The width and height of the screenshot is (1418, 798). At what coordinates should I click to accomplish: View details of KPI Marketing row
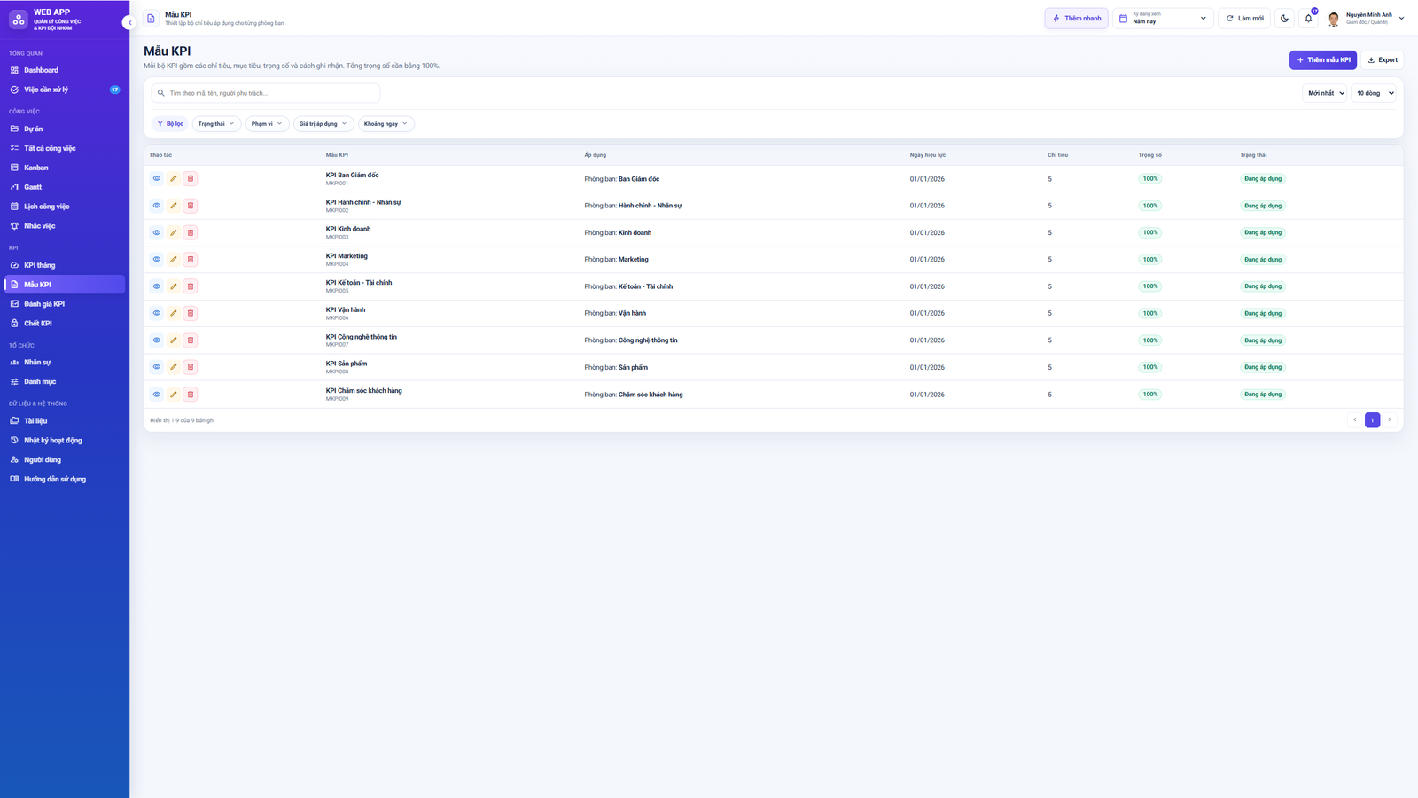pos(157,260)
